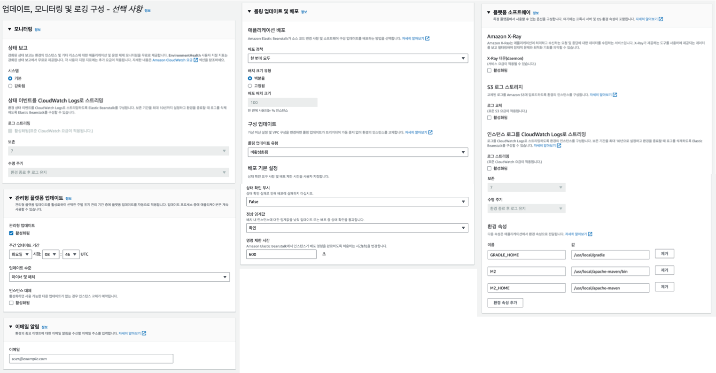Open 자세히 알아보기 link under 구성 업데이트
This screenshot has height=373, width=716.
tap(419, 132)
